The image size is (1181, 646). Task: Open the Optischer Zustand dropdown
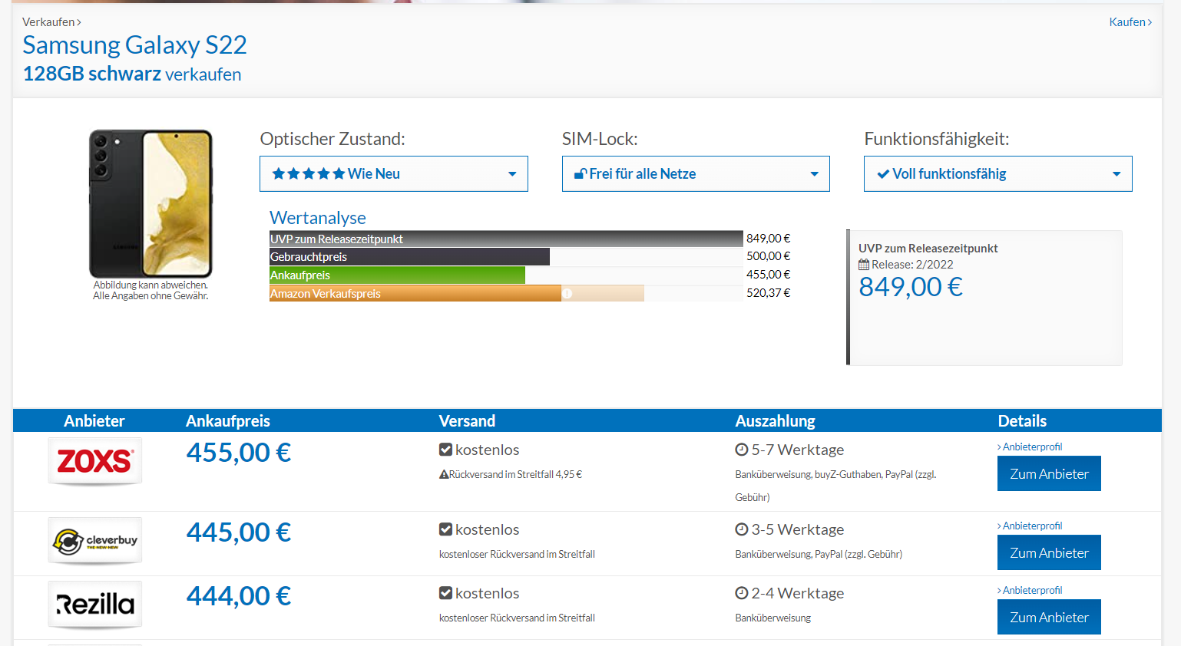(393, 174)
